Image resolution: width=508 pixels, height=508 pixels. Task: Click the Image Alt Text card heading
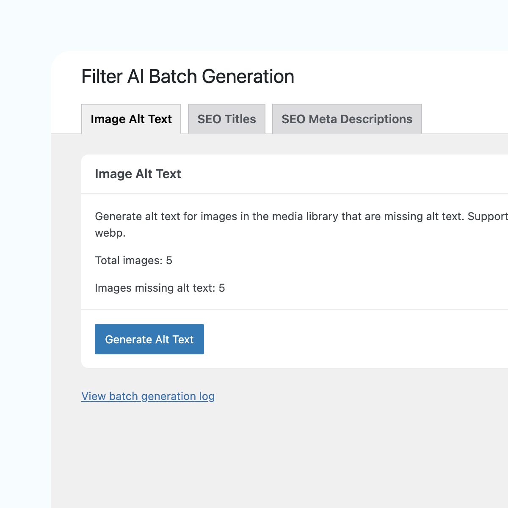pos(138,174)
